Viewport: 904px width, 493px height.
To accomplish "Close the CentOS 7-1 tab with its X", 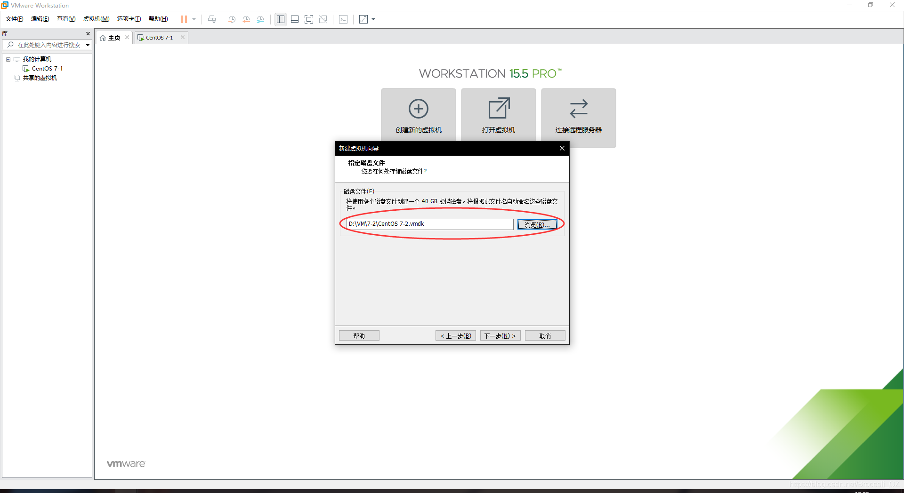I will (x=183, y=38).
